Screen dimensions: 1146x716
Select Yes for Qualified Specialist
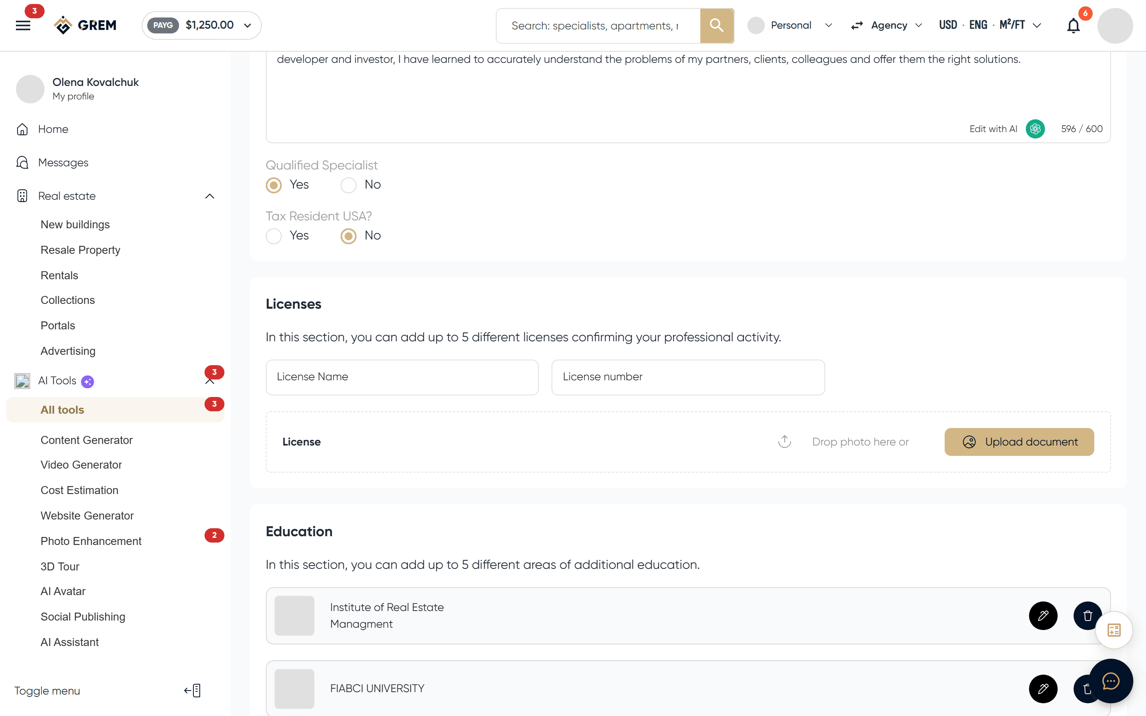[274, 185]
